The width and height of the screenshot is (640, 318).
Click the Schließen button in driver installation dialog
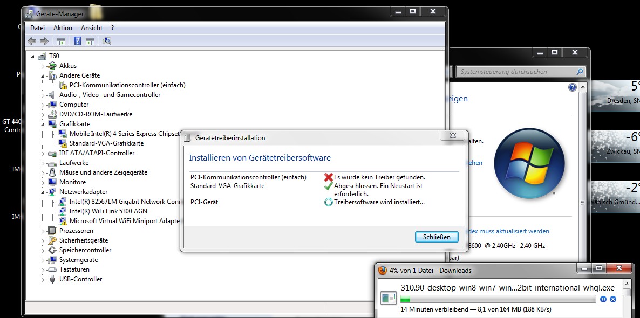coord(437,237)
